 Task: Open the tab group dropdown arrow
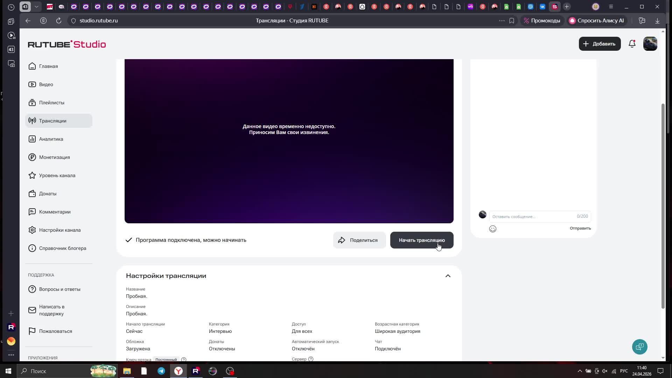tap(36, 7)
